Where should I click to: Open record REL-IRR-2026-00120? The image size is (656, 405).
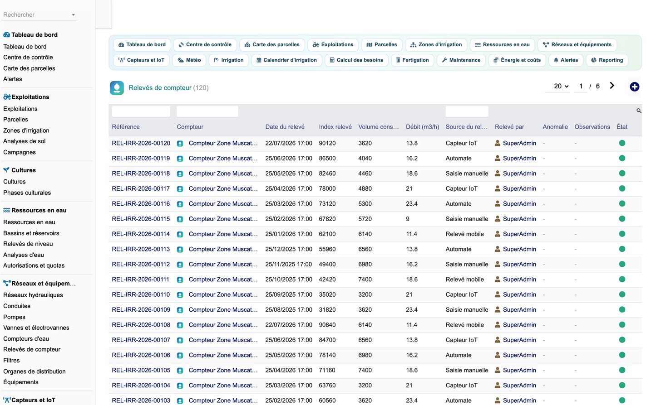click(141, 143)
